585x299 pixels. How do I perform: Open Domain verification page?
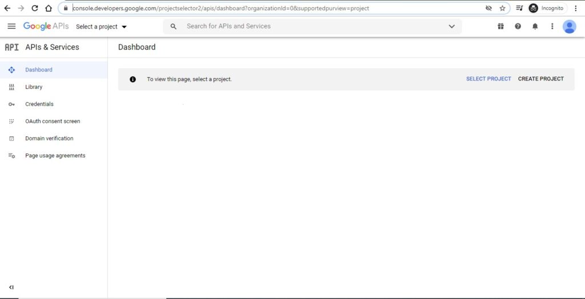click(49, 138)
